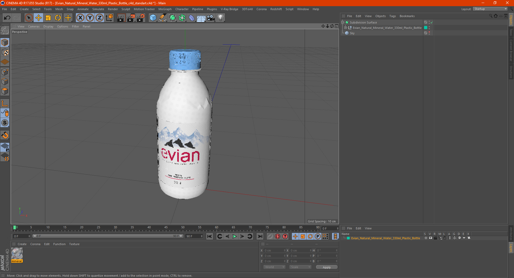Add an Array modeling object
Screen dimensions: 514x278
tap(182, 18)
